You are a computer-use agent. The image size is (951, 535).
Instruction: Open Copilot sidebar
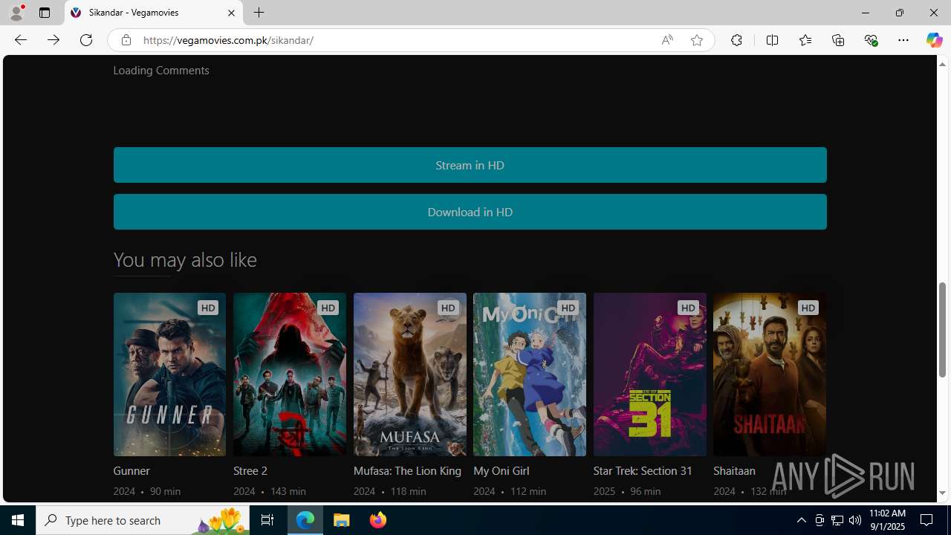pos(934,40)
